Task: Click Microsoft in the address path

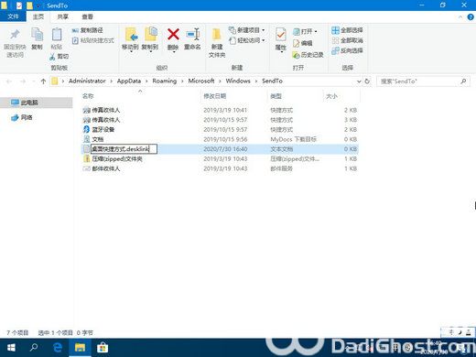Action: [x=201, y=81]
